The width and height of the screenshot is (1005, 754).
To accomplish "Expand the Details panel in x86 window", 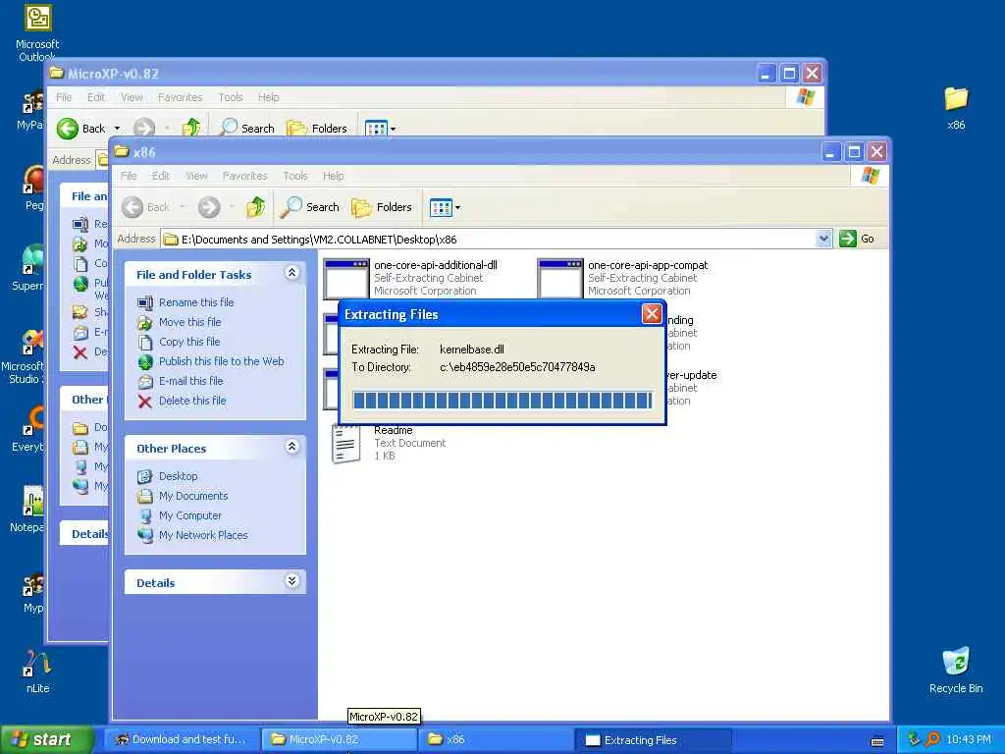I will (291, 581).
